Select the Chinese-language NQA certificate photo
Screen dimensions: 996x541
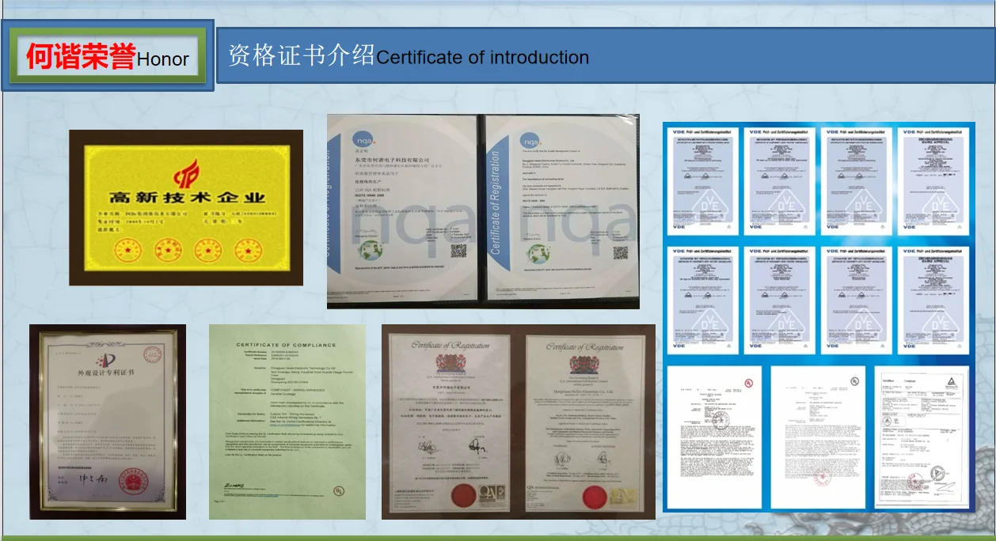tap(403, 210)
